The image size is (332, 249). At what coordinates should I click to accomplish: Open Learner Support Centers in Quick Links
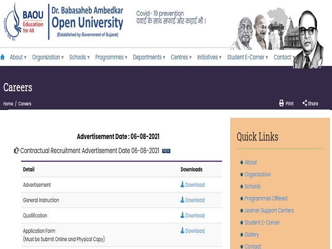click(269, 211)
